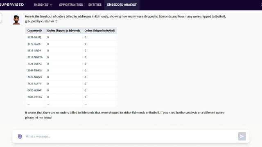Click the truncated ellipsis row in the table
This screenshot has height=147, width=262.
tap(71, 104)
